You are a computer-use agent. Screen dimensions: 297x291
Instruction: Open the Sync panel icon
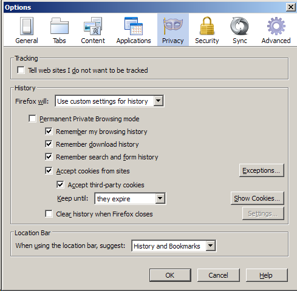click(x=240, y=26)
